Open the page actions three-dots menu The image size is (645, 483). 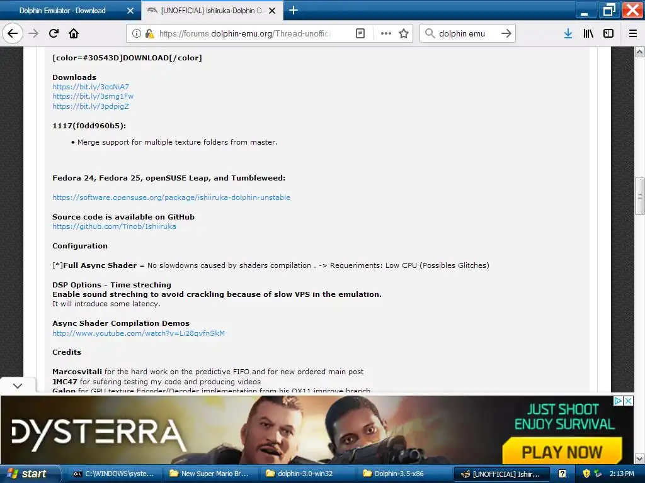click(386, 34)
